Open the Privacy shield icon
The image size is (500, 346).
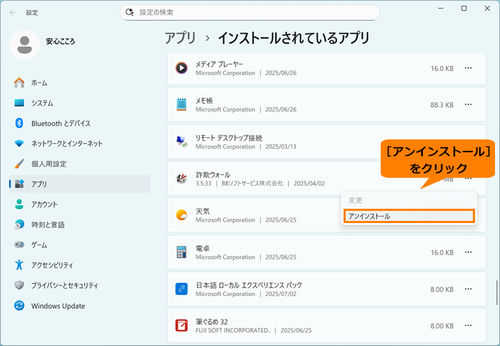click(x=19, y=285)
